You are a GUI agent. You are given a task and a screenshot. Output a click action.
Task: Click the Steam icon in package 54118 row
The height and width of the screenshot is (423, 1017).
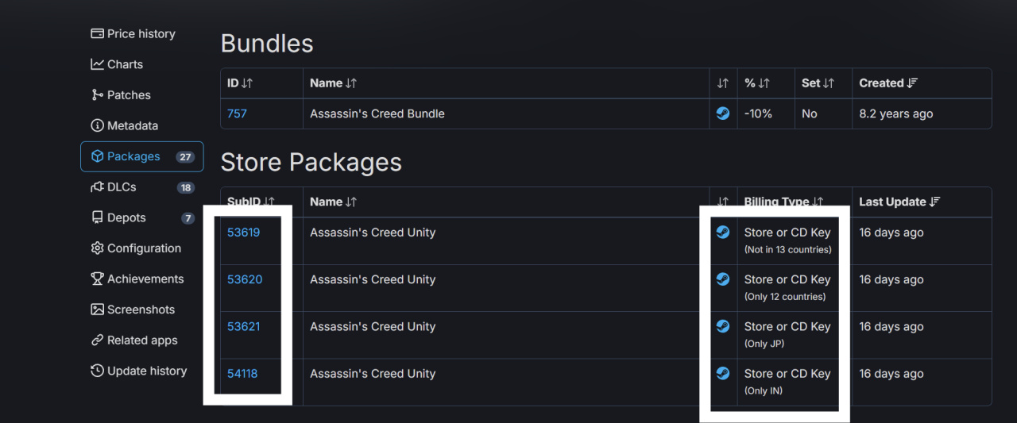(723, 373)
